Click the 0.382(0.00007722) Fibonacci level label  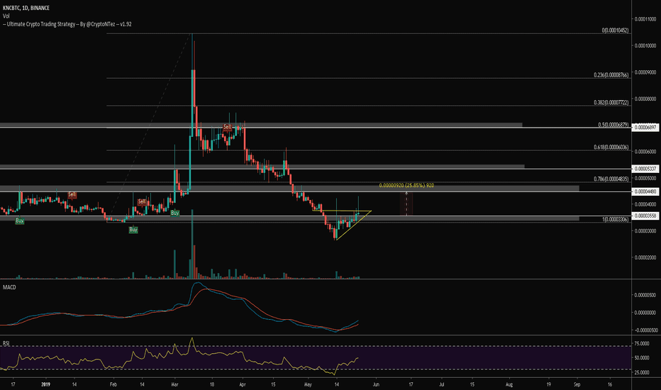611,102
